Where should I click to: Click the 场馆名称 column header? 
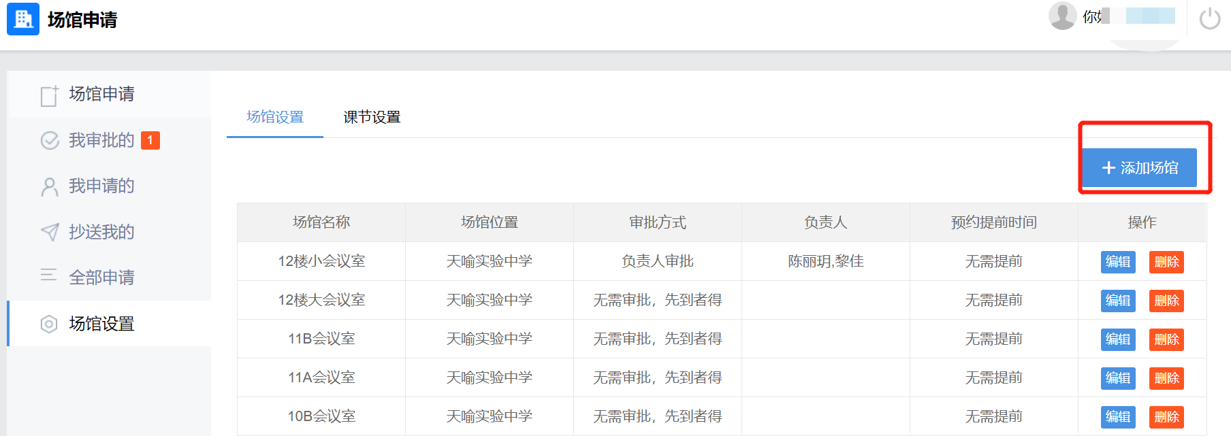321,222
